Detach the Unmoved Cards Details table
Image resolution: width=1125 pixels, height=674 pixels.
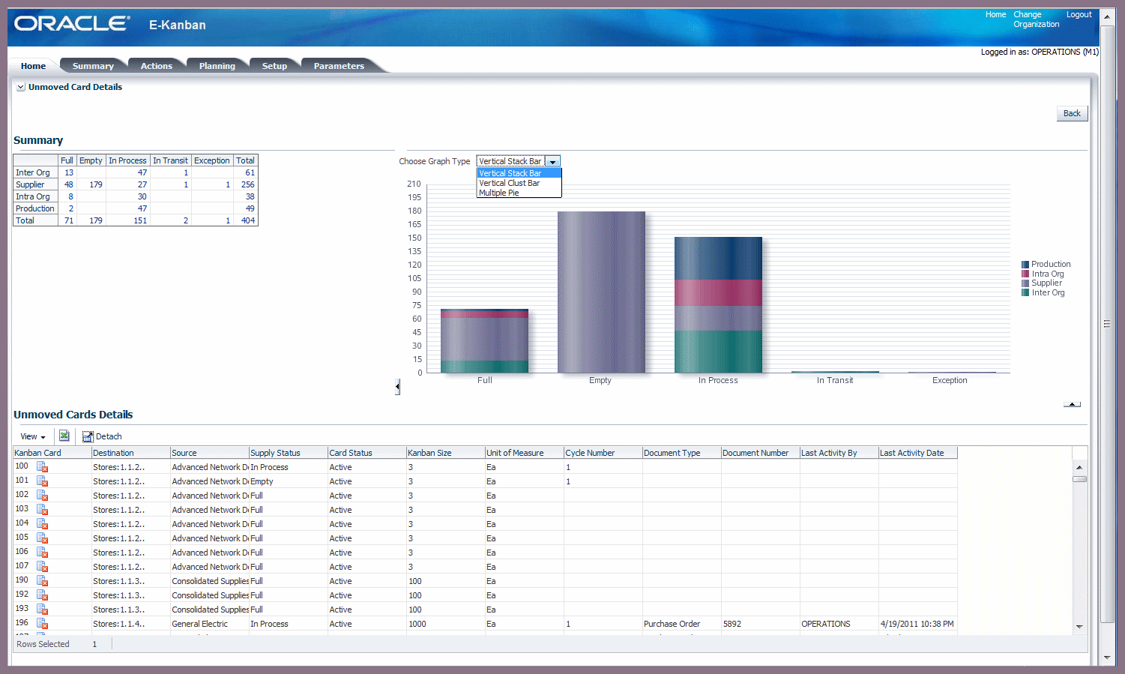click(102, 436)
